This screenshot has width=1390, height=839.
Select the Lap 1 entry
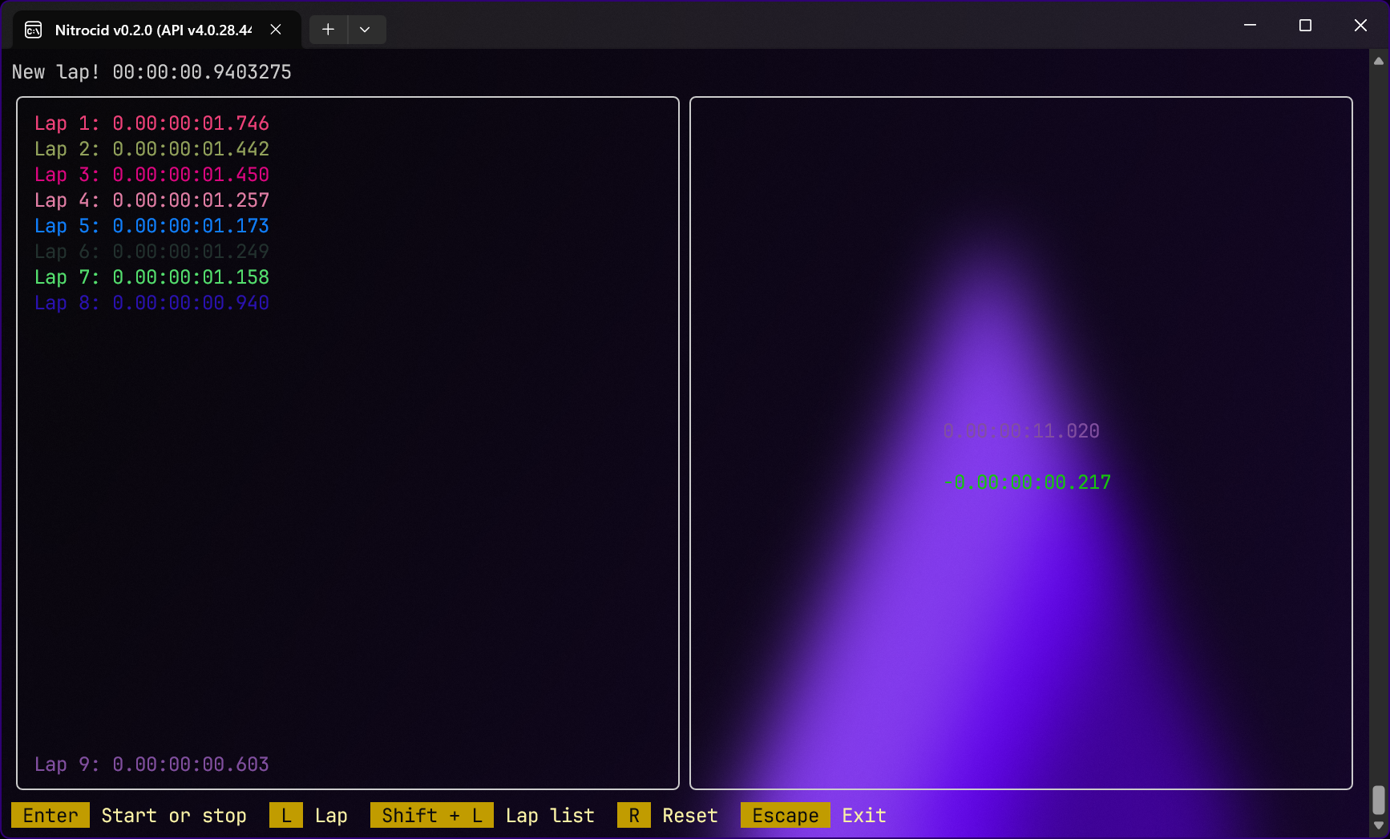pos(152,123)
